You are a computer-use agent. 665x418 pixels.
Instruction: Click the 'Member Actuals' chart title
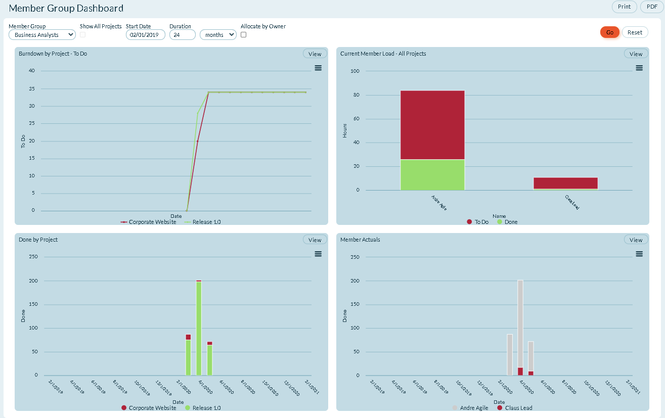[361, 240]
